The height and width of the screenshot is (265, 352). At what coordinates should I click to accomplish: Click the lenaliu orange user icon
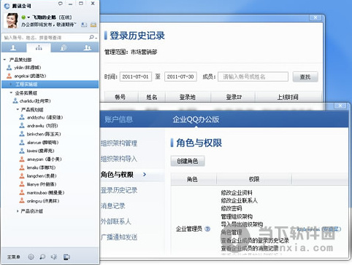(x=22, y=167)
